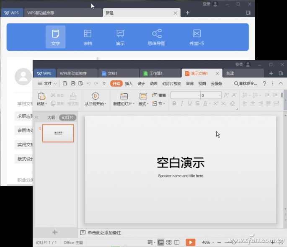
Task: Click the print icon in quick toolbar
Action: (x=73, y=84)
